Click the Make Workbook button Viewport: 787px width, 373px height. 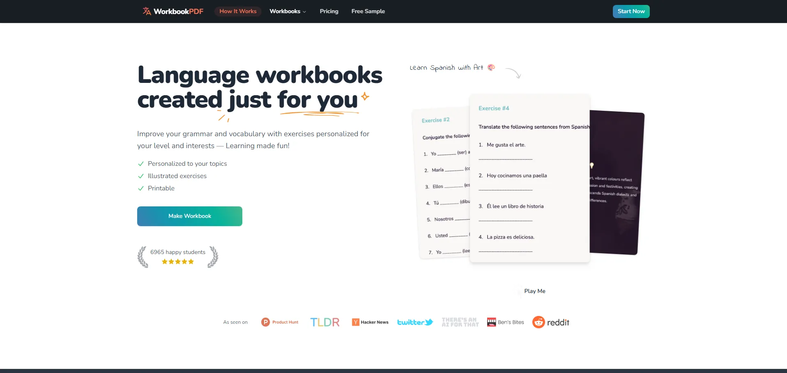[x=189, y=216]
